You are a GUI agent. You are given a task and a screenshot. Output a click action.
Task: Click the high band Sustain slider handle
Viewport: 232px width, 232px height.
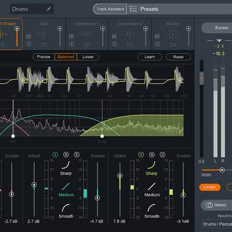183,195
